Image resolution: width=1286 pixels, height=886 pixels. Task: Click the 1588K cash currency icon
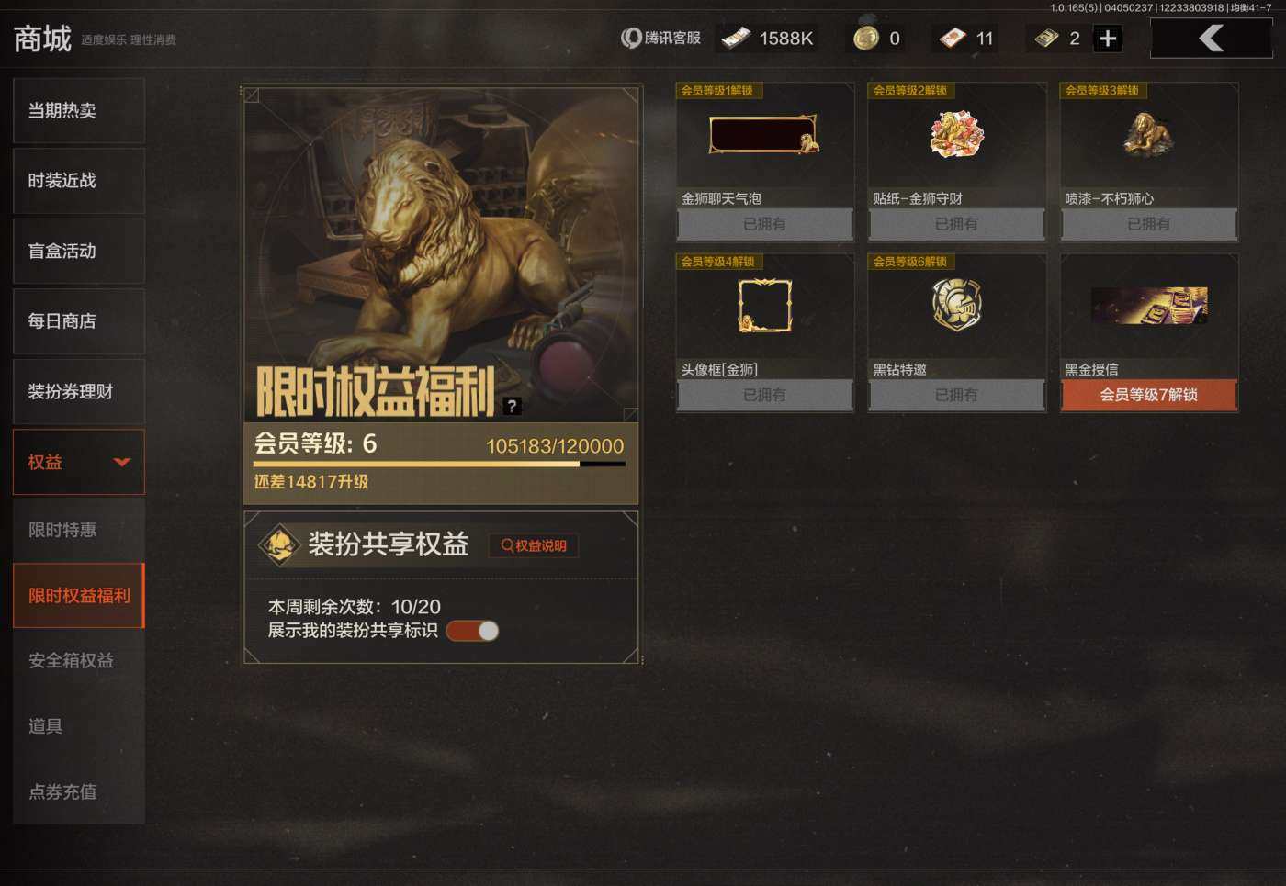coord(737,38)
